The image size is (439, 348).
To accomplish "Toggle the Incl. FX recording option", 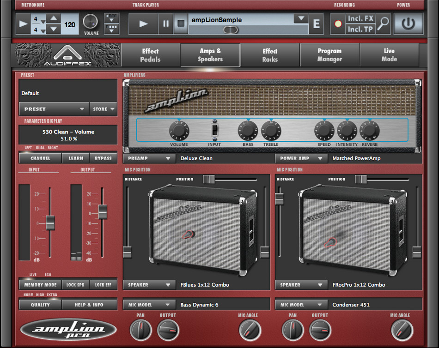I will (x=360, y=18).
